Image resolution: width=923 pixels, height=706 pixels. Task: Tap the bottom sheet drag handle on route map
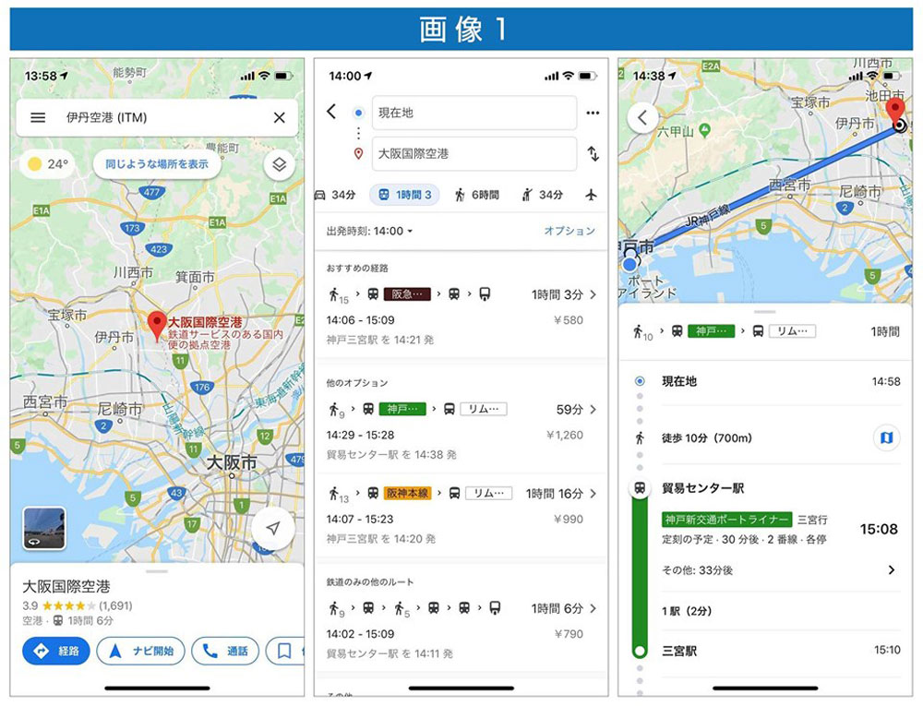tap(764, 311)
